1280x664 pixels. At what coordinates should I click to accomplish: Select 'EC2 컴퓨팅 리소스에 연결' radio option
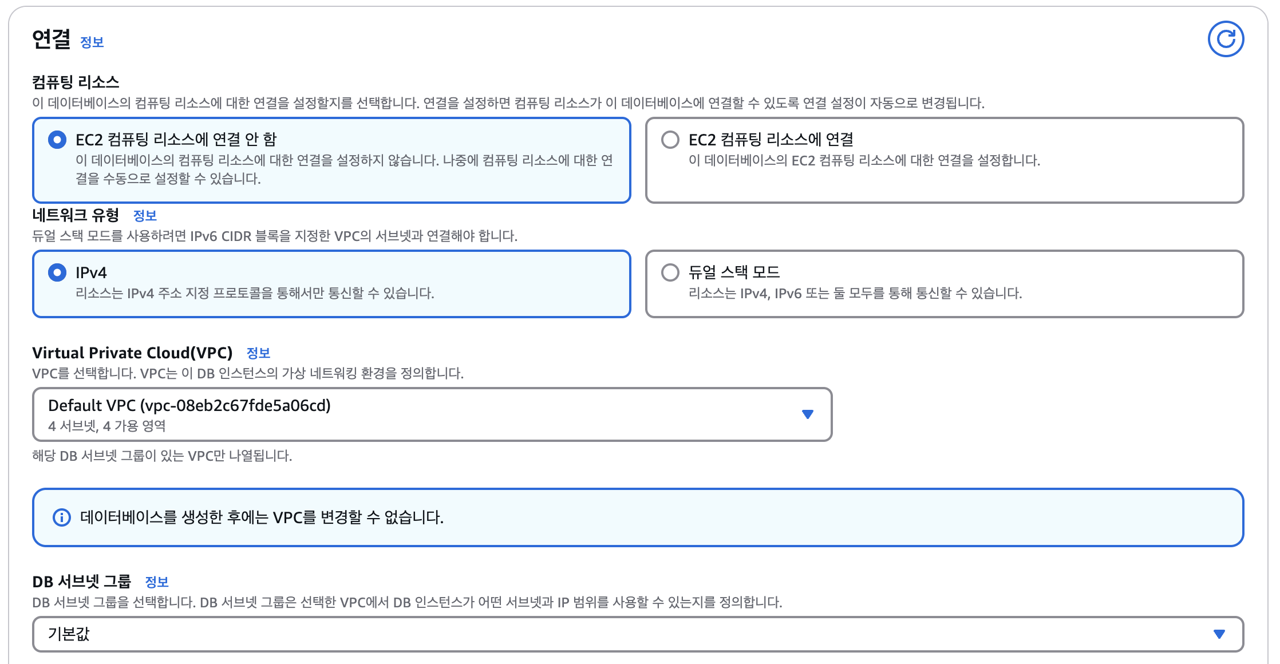pos(670,140)
